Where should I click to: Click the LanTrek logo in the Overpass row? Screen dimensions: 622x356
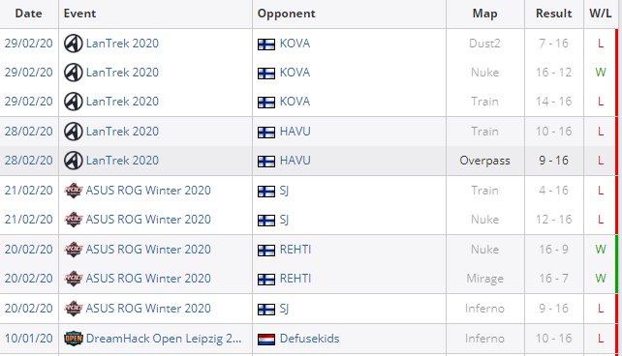pos(74,161)
